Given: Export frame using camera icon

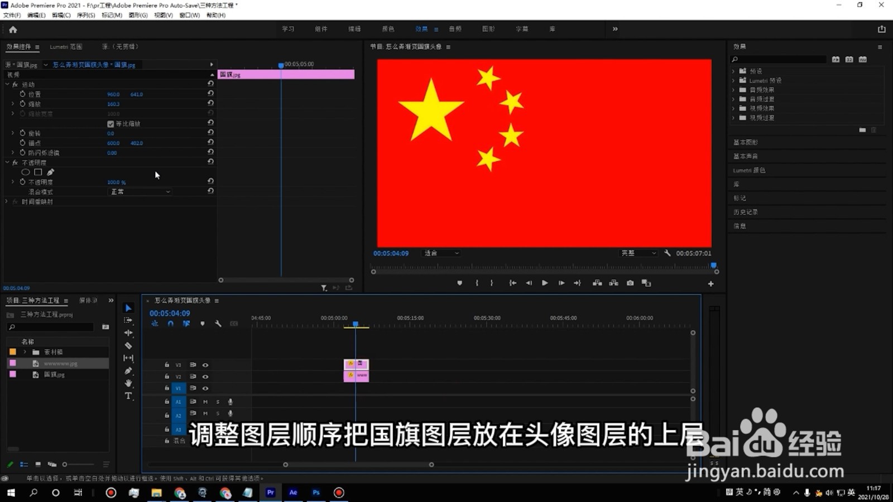Looking at the screenshot, I should point(630,283).
